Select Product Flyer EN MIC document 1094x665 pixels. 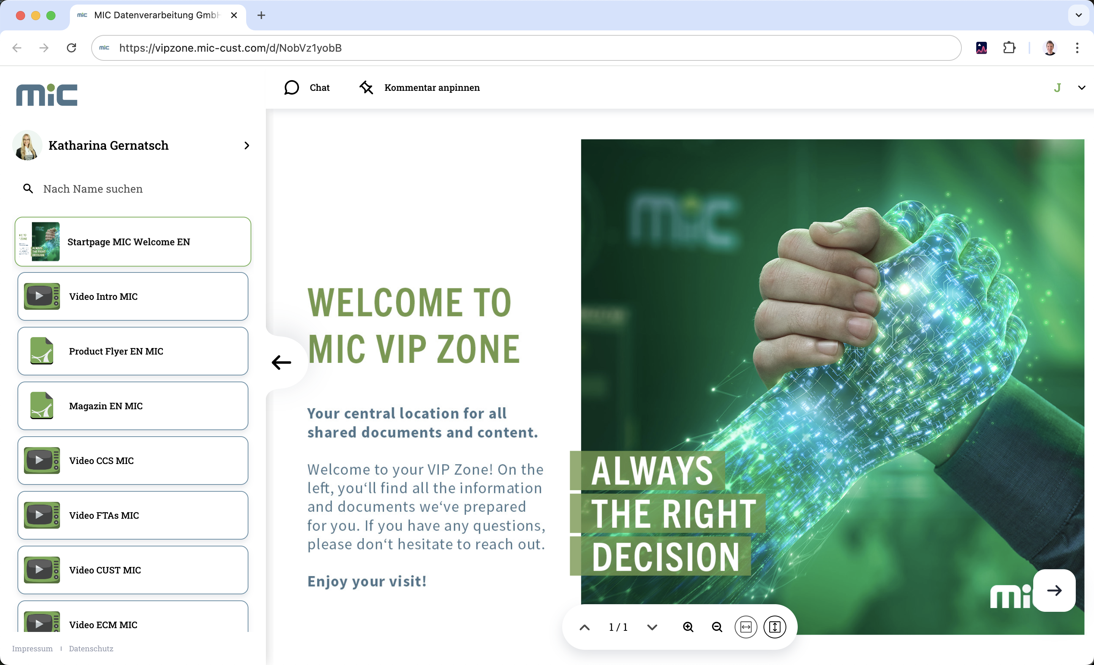pyautogui.click(x=133, y=351)
